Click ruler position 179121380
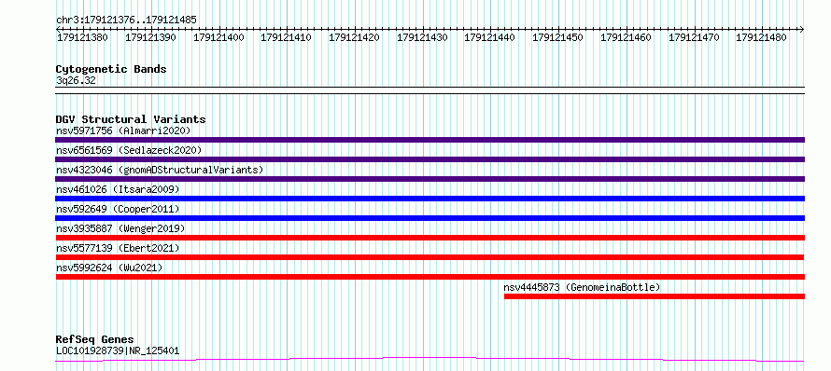This screenshot has height=371, width=831. pos(82,37)
